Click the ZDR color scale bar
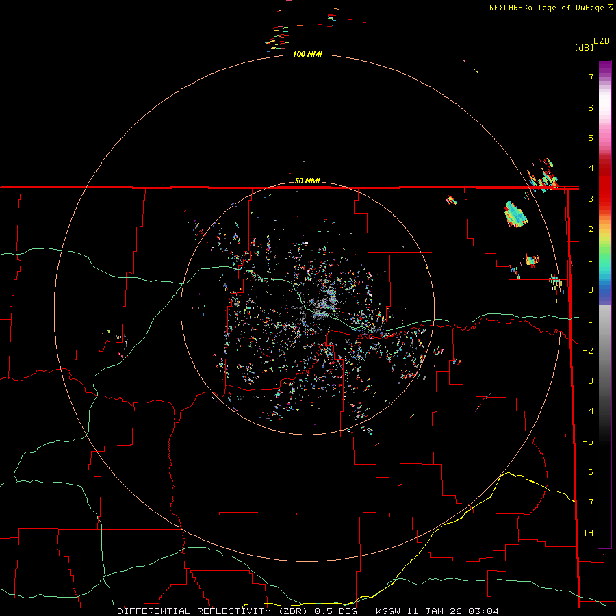This screenshot has height=616, width=616. pos(604,304)
